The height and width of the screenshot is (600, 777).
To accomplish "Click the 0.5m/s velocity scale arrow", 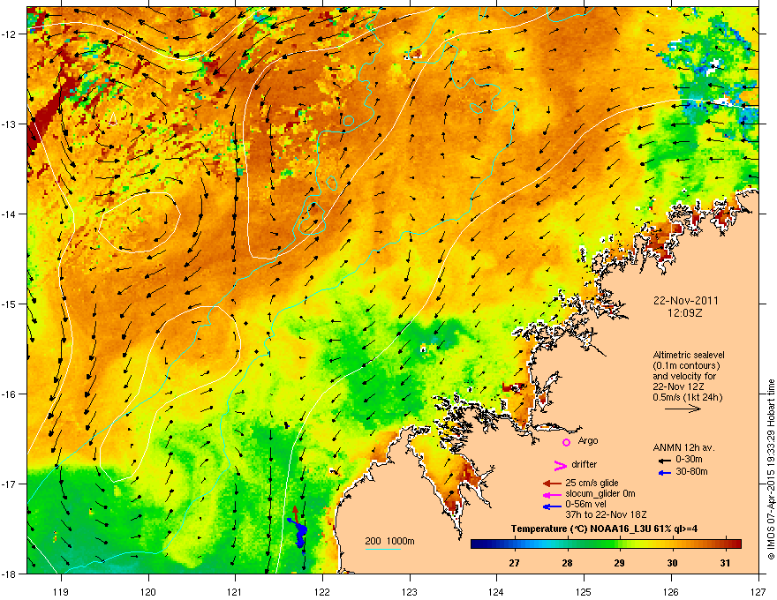I will click(683, 409).
